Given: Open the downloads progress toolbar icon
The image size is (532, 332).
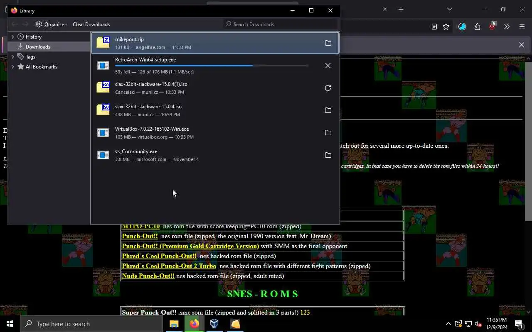Looking at the screenshot, I should point(462,27).
